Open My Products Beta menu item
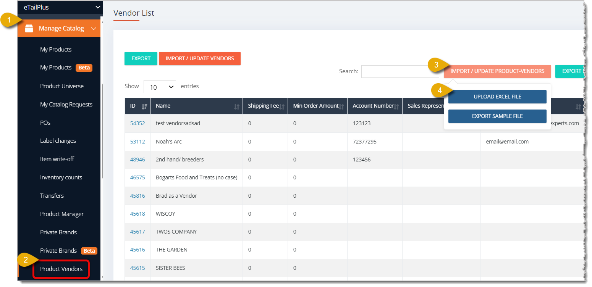 [66, 68]
